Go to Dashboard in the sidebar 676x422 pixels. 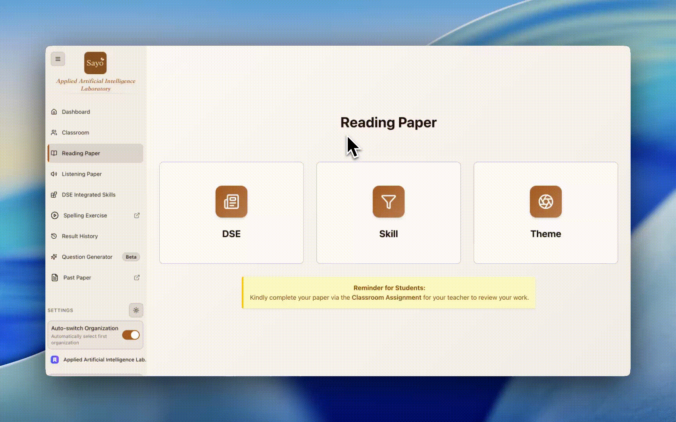pos(76,112)
